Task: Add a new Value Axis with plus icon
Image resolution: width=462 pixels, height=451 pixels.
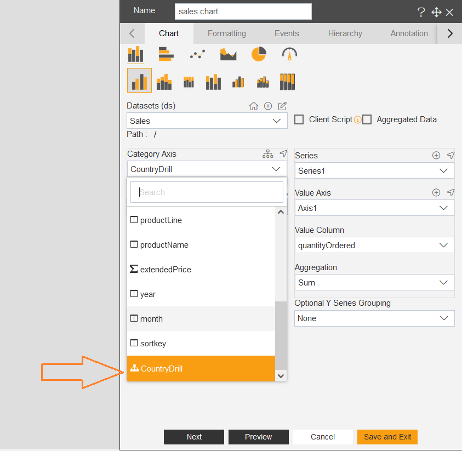Action: click(x=436, y=193)
